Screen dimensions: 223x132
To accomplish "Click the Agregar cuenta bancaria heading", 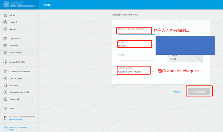I will pyautogui.click(x=125, y=15).
